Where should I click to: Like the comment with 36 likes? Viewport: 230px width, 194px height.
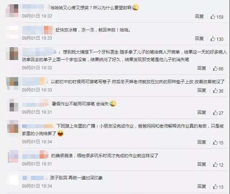pos(218,91)
